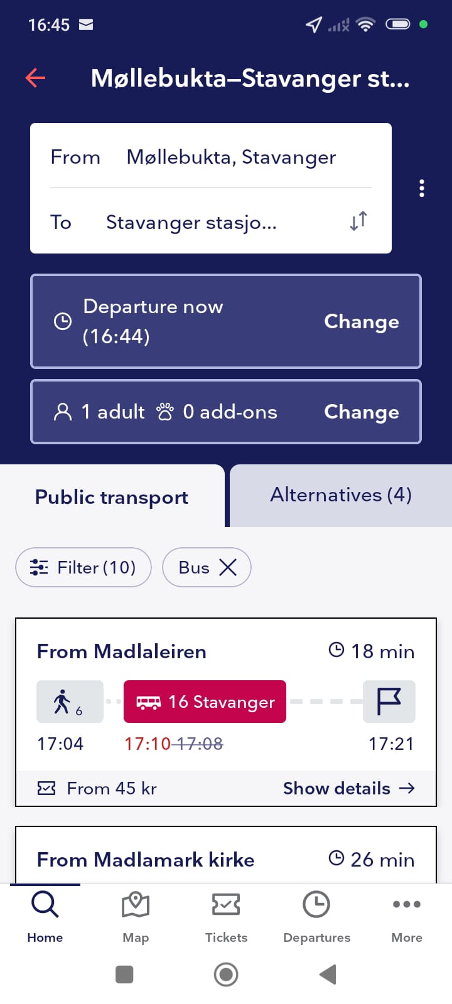Go to Tickets in bottom navigation

[226, 916]
